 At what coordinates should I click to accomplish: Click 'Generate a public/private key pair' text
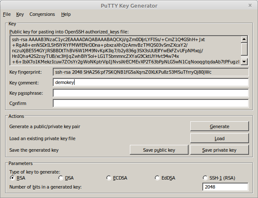pyautogui.click(x=45, y=126)
